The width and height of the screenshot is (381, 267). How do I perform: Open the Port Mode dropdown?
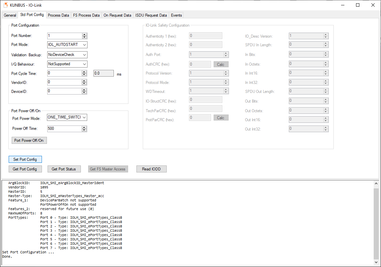[84, 45]
